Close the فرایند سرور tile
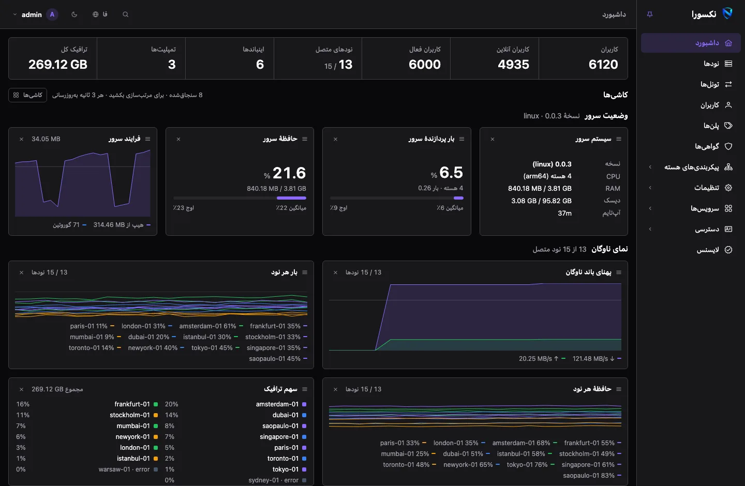The height and width of the screenshot is (486, 745). point(21,139)
